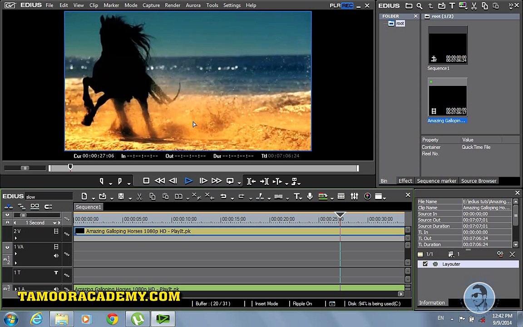Click the Fast Forward button in the player
The height and width of the screenshot is (327, 523).
(217, 181)
